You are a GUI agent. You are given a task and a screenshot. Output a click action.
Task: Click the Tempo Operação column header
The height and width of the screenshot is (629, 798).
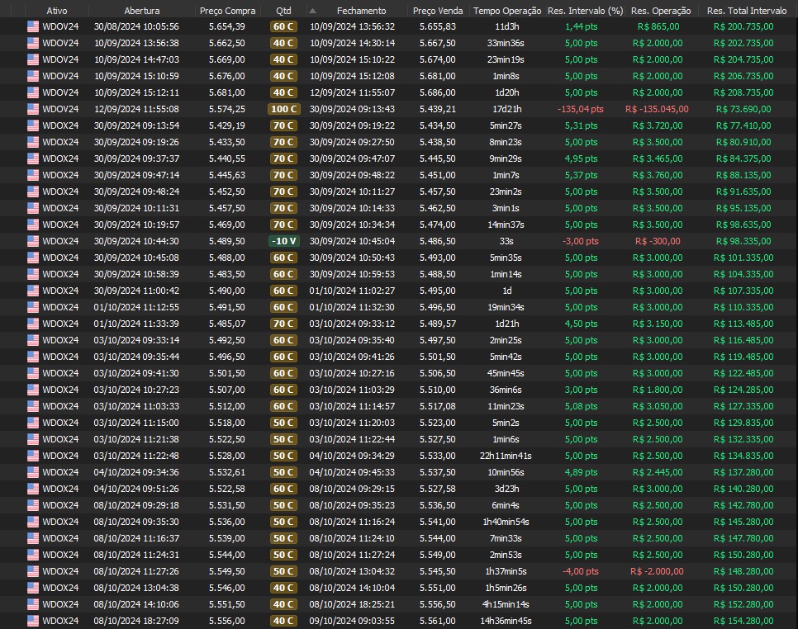tap(507, 11)
